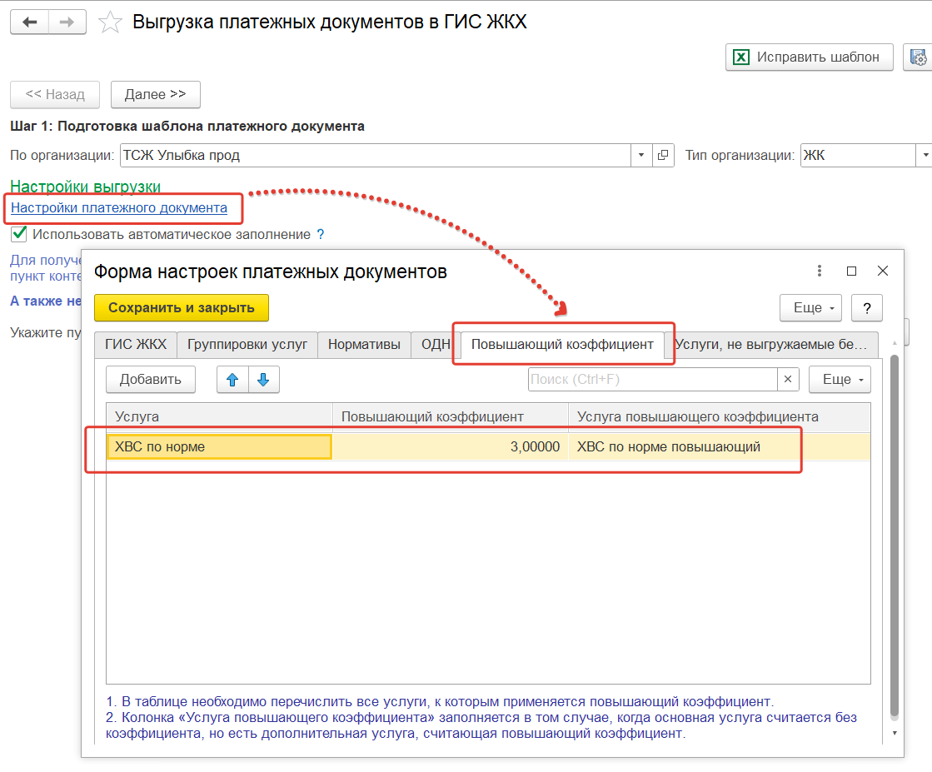Click the question mark help button

(x=867, y=307)
